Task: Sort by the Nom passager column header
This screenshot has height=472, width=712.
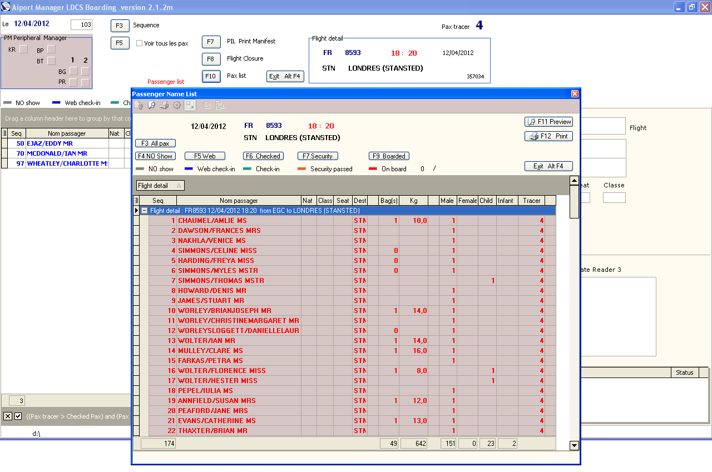Action: (x=238, y=201)
